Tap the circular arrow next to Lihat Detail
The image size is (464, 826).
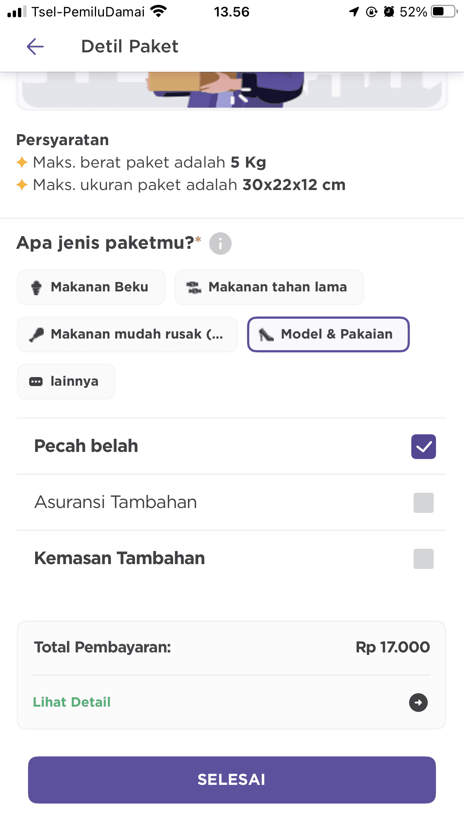tap(418, 702)
